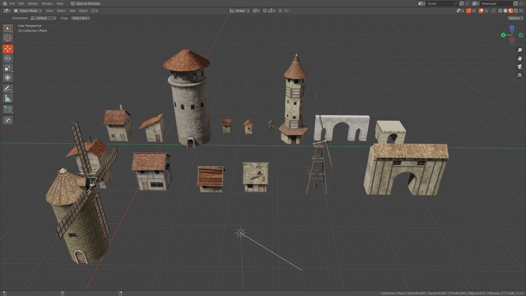Viewport: 526px width, 296px height.
Task: Expand the Options dropdown
Action: (515, 18)
